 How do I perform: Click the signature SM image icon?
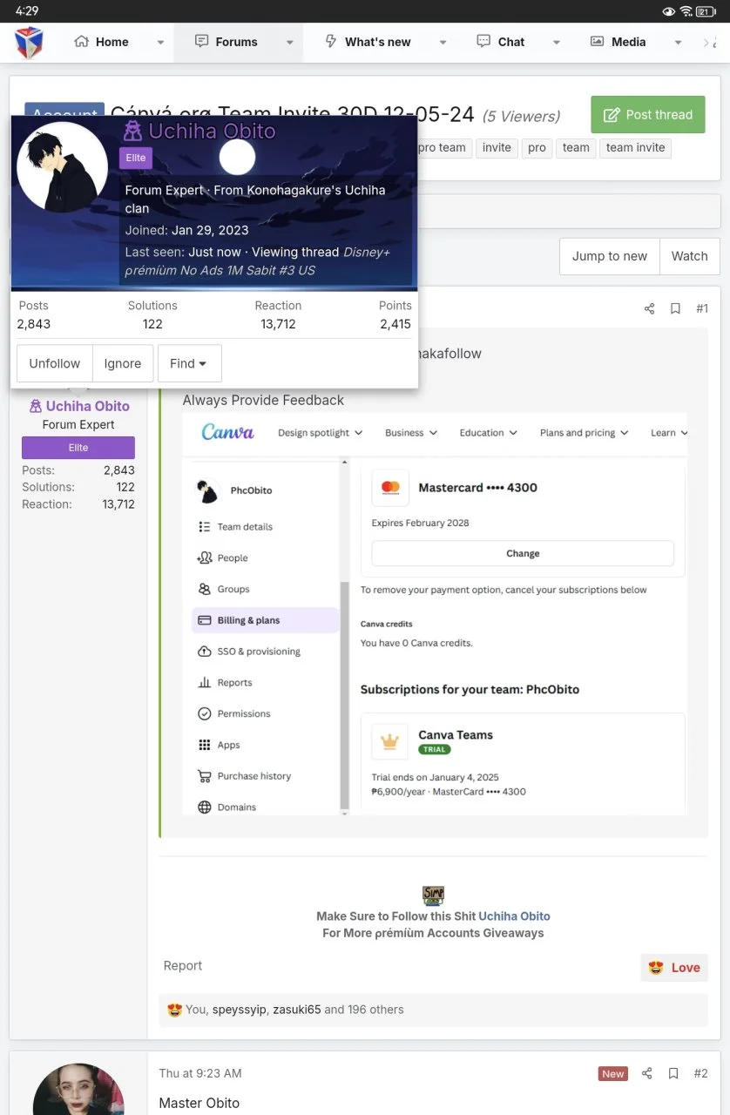tap(433, 895)
